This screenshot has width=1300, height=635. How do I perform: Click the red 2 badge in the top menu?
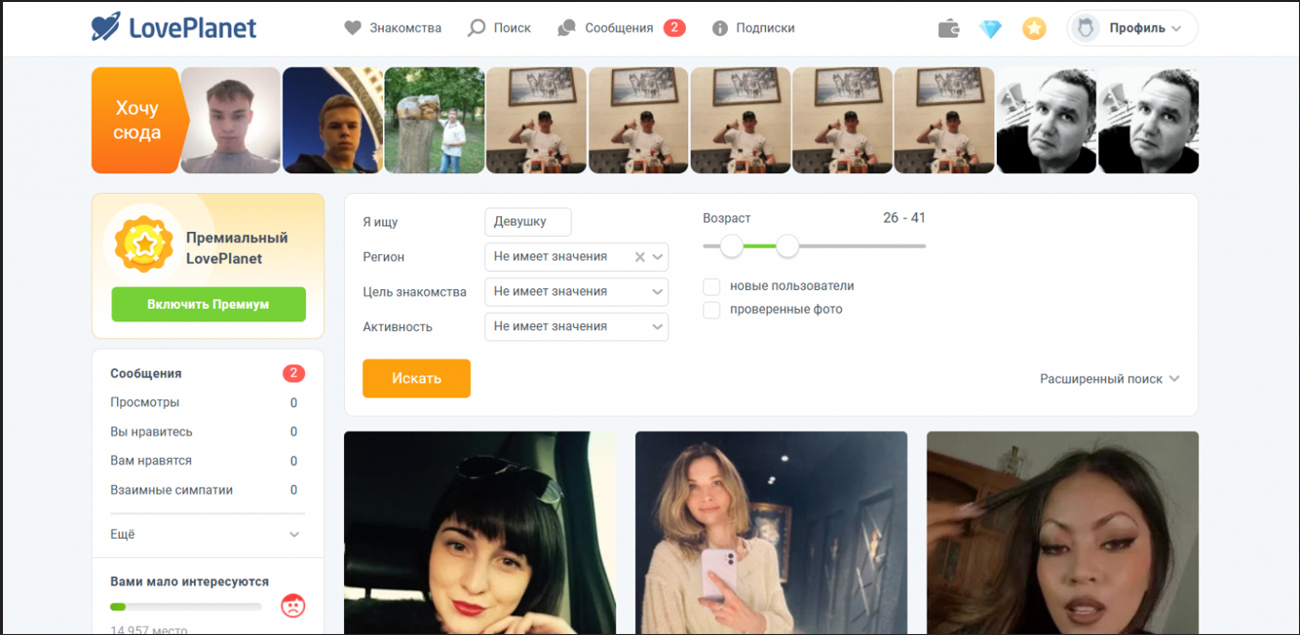click(x=674, y=27)
